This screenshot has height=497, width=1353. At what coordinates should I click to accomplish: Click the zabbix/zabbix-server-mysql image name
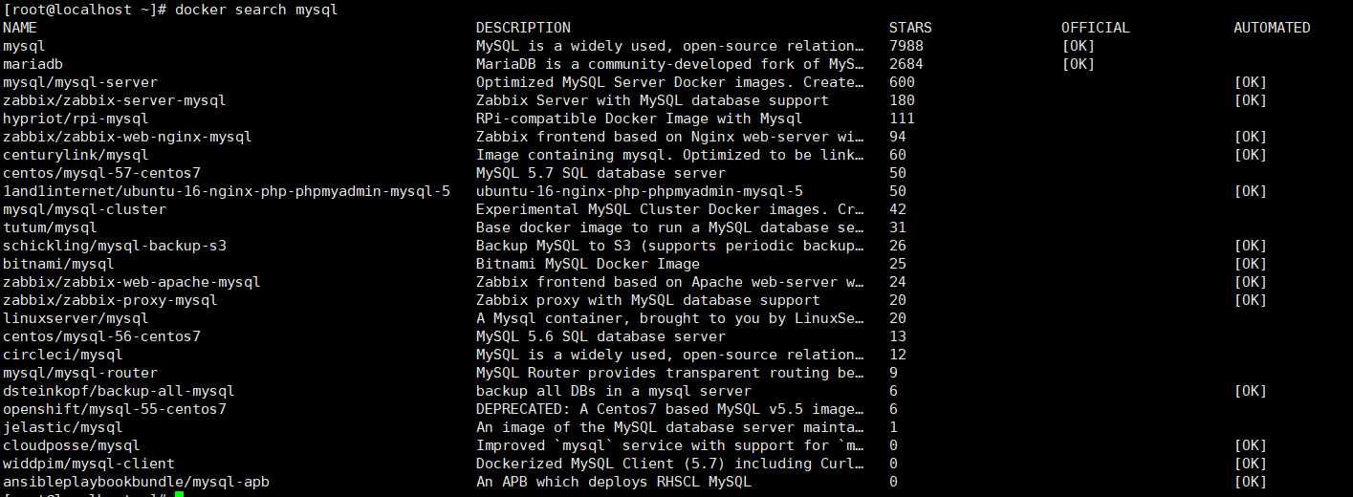pos(115,100)
